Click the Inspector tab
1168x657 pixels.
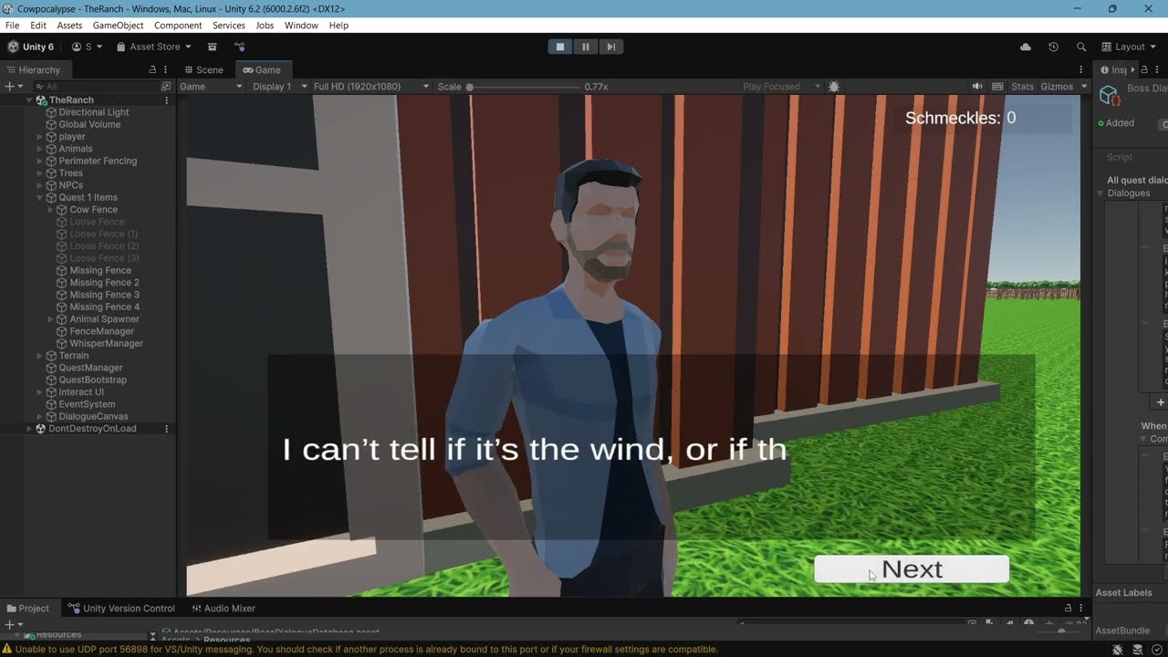click(x=1113, y=69)
